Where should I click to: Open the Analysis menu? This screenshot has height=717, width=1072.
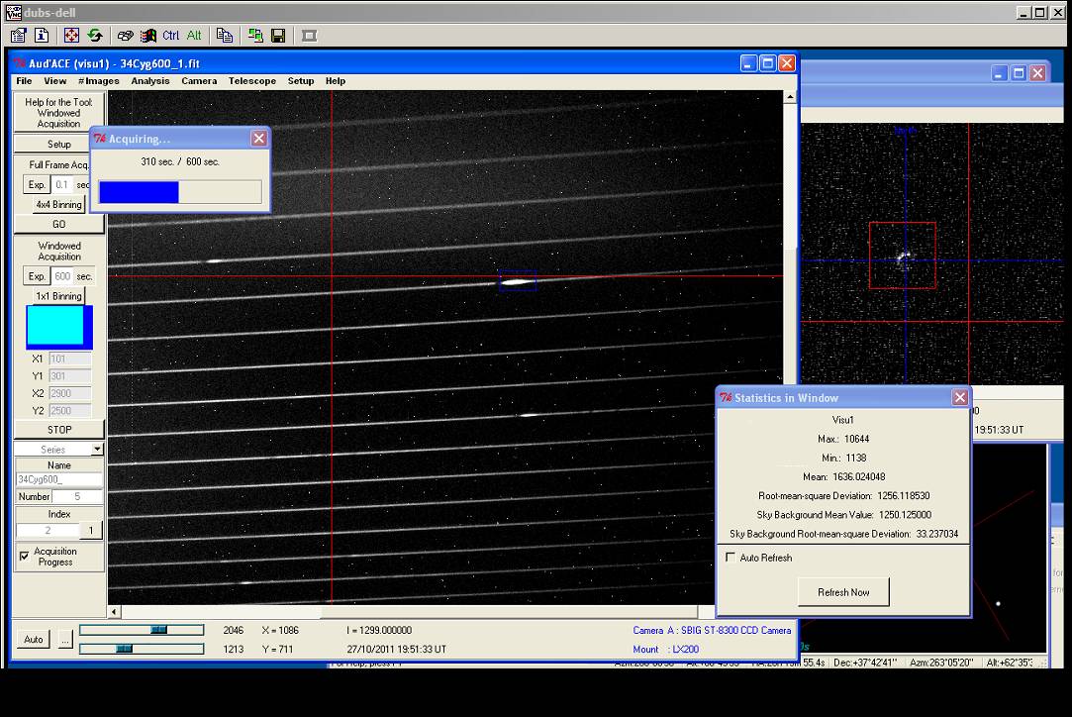tap(150, 81)
